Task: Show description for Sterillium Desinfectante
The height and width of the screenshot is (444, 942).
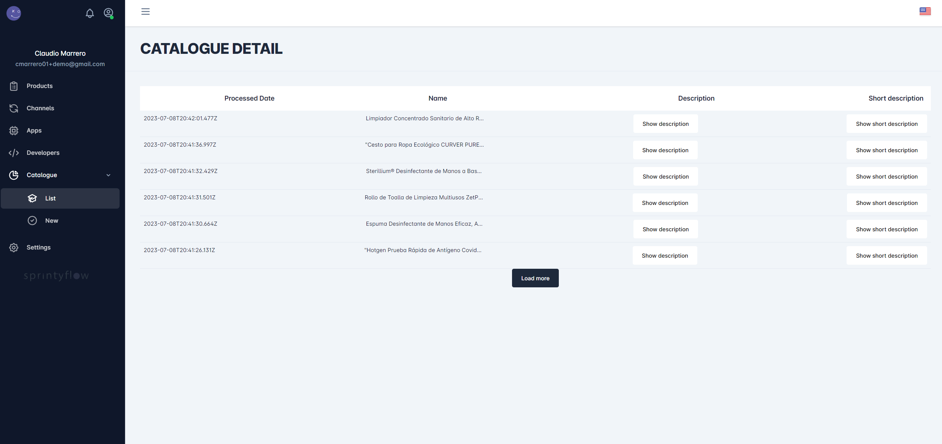Action: pos(665,176)
